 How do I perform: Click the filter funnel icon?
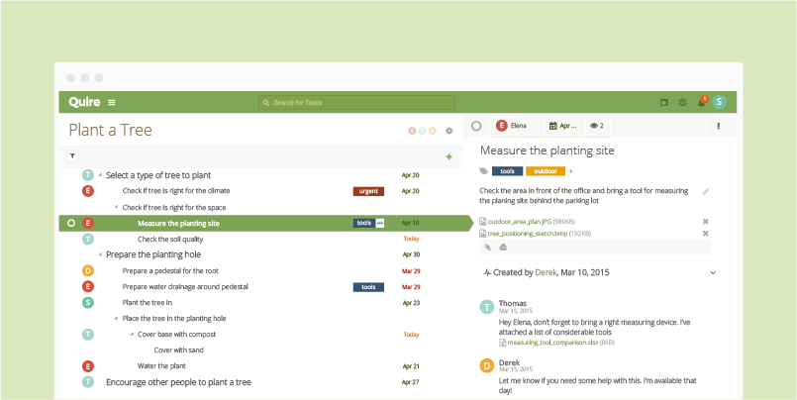[x=72, y=156]
